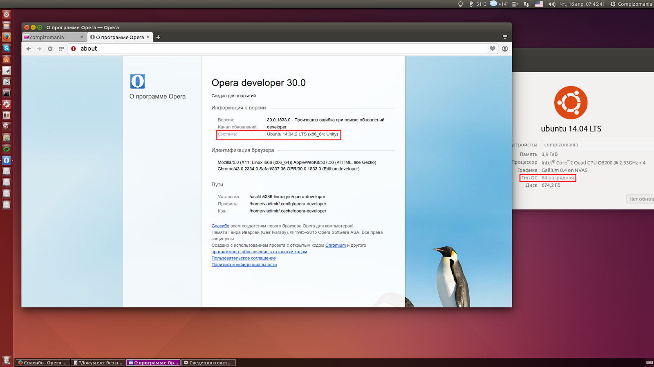Click the Ubuntu logo in system details

click(571, 102)
